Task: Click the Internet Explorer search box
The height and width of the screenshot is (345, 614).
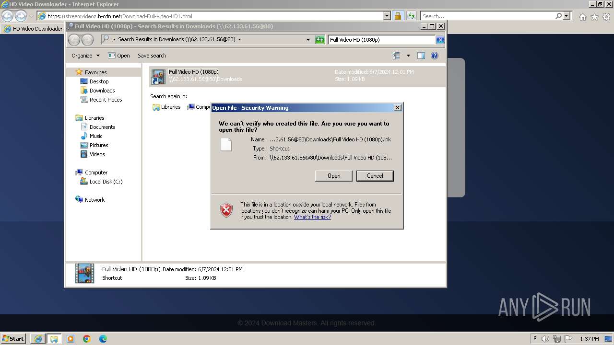Action: click(x=487, y=16)
